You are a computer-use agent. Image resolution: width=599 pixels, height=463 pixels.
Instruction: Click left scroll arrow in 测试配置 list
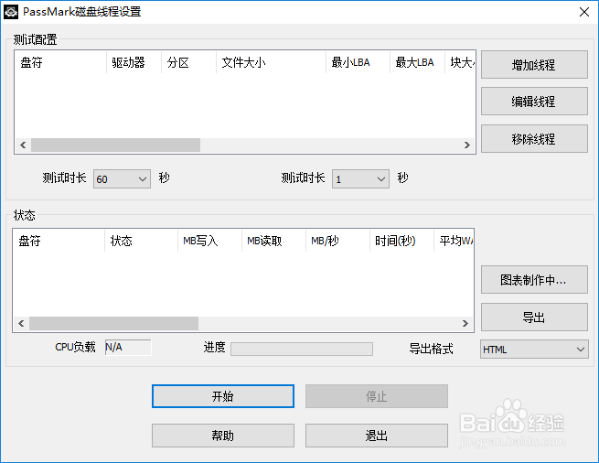tap(23, 145)
